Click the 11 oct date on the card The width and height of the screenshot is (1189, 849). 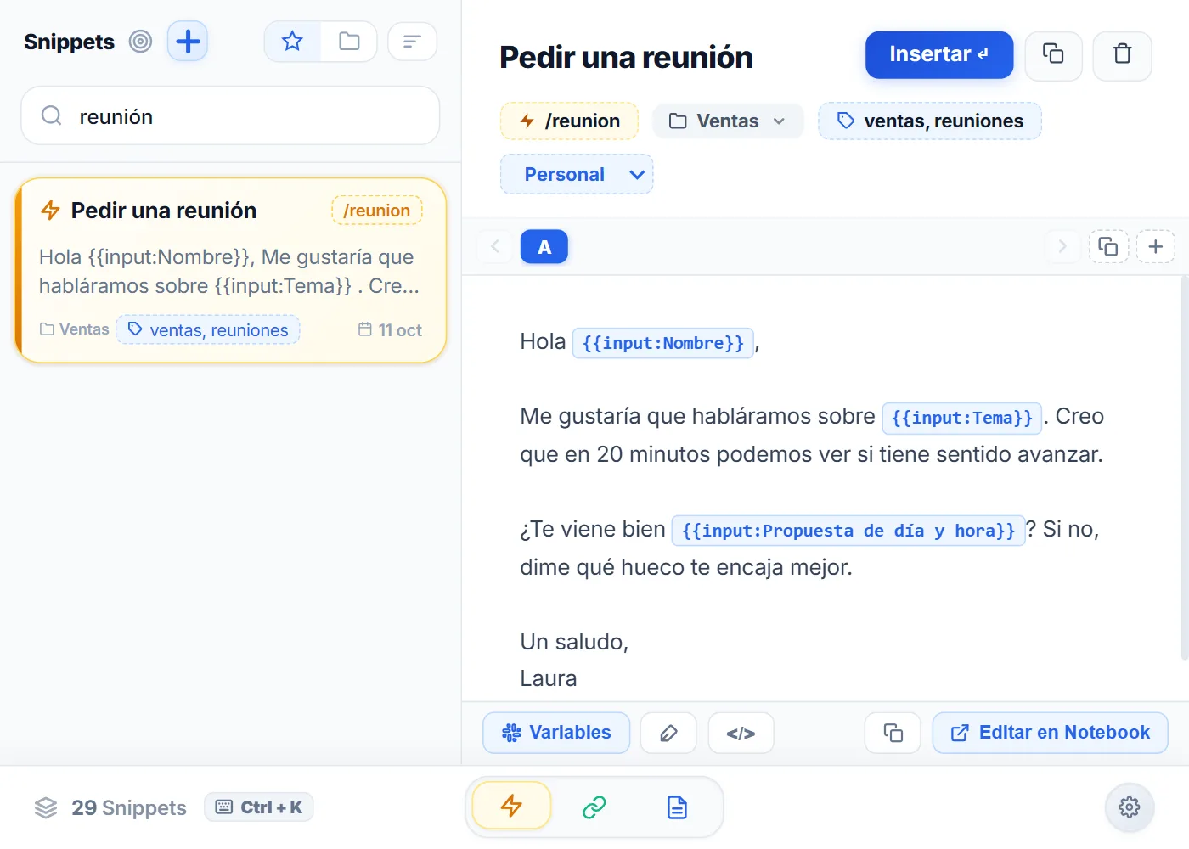coord(390,329)
